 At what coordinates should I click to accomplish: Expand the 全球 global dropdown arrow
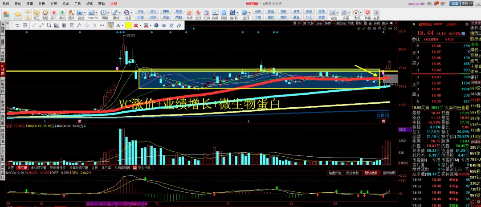[x=249, y=12]
